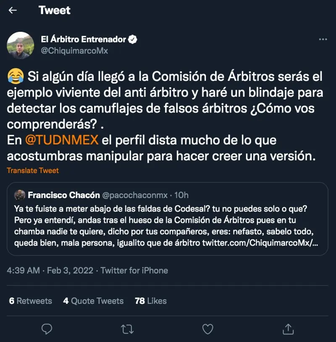
Task: Open the three-dot more options menu
Action: pyautogui.click(x=323, y=39)
